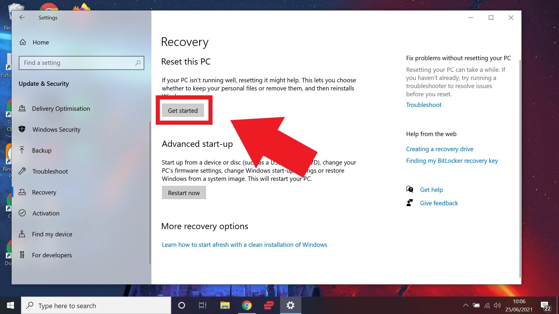
Task: Open the Home settings icon
Action: click(x=23, y=42)
